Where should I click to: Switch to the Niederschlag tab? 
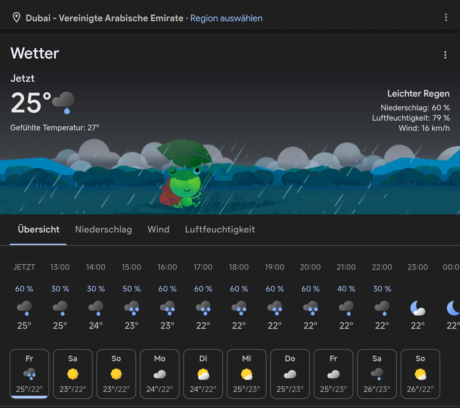(103, 229)
